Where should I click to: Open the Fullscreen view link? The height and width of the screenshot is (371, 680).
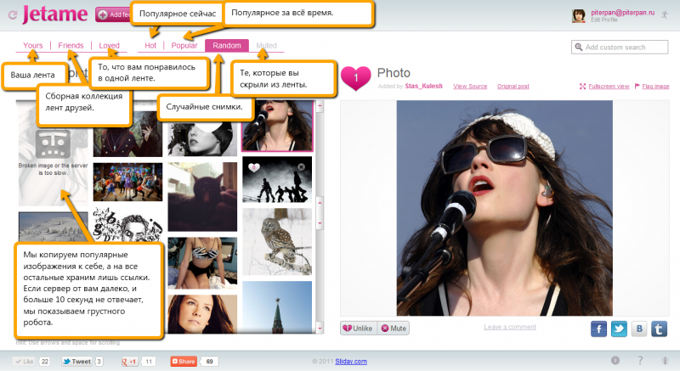tap(609, 86)
